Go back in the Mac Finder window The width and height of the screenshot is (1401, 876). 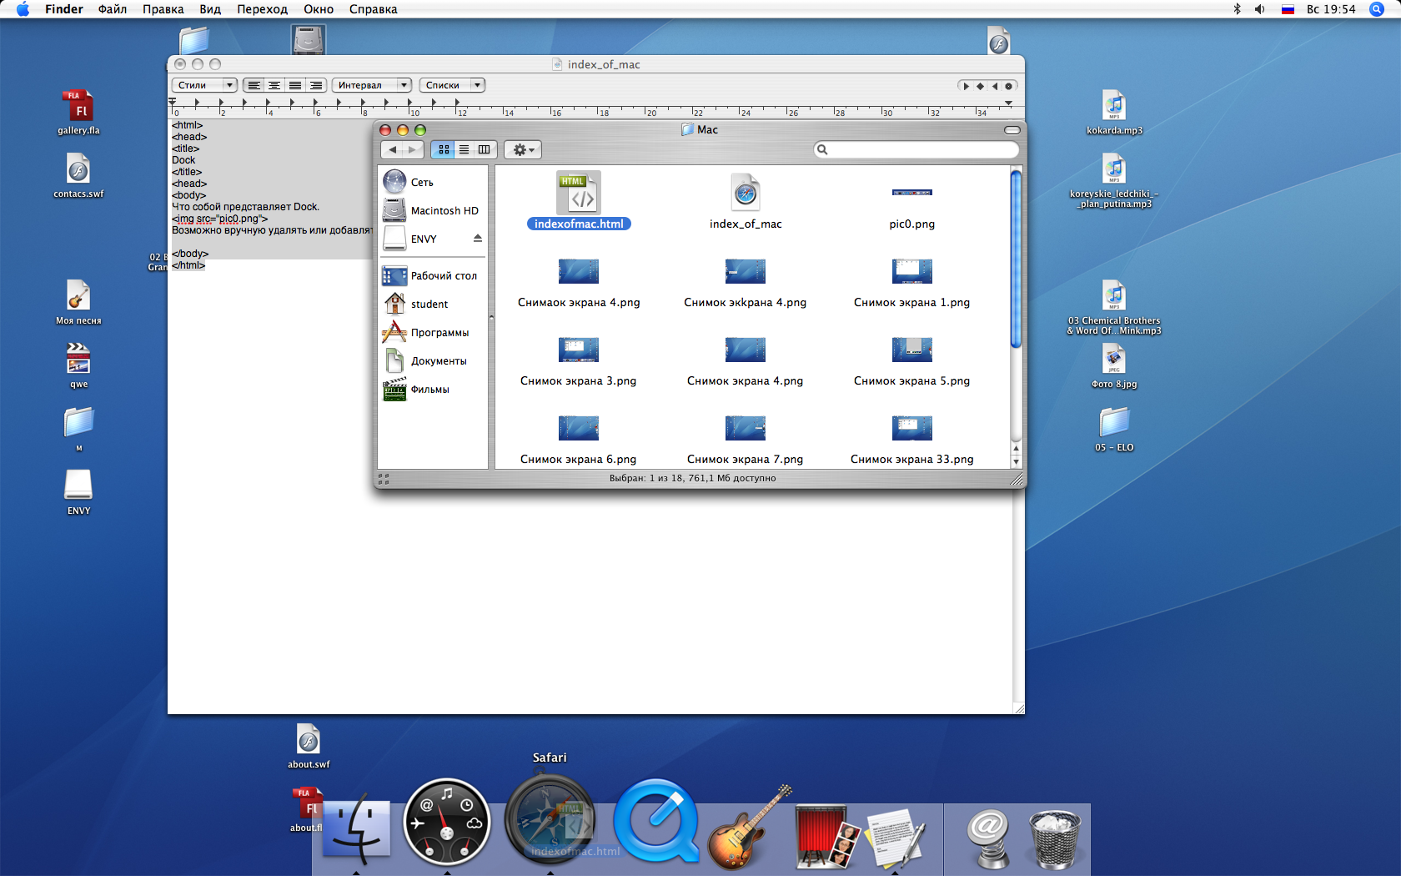[392, 149]
